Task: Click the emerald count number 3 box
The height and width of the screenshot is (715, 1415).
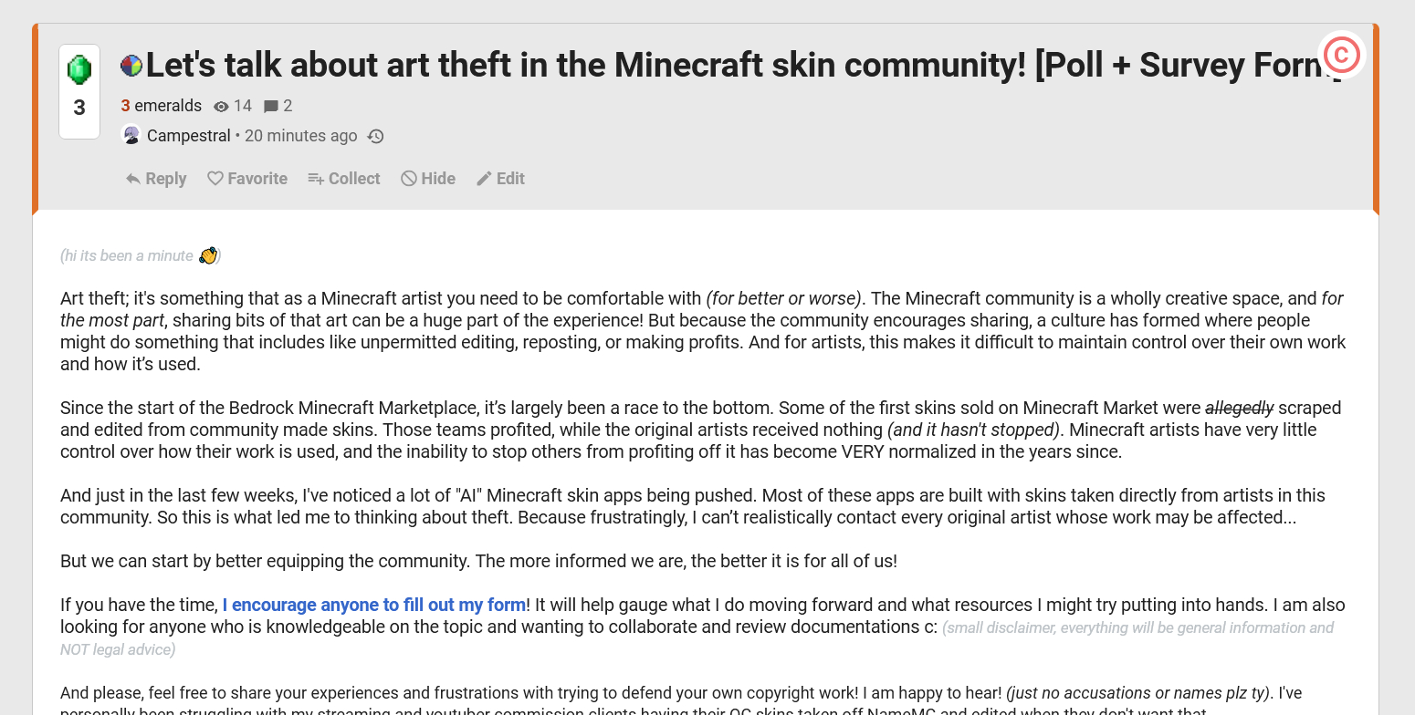Action: 79,108
